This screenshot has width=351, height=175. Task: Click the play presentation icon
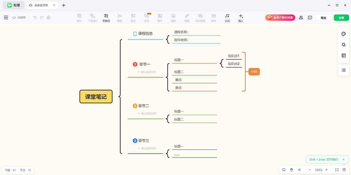pyautogui.click(x=310, y=17)
